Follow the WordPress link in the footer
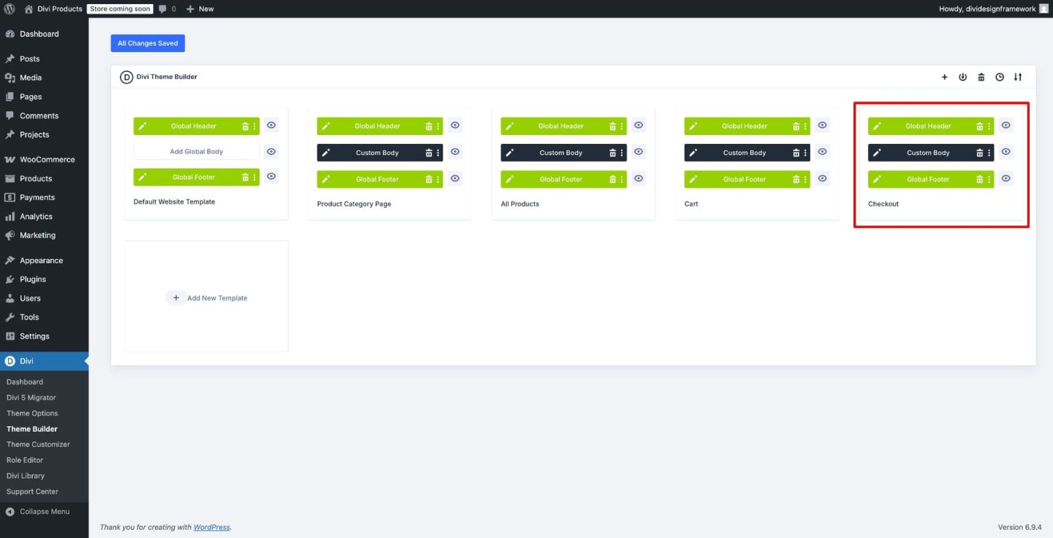 [x=212, y=527]
